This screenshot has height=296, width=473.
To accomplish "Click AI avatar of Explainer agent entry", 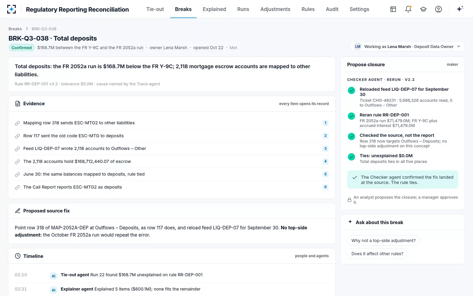I will [x=54, y=290].
